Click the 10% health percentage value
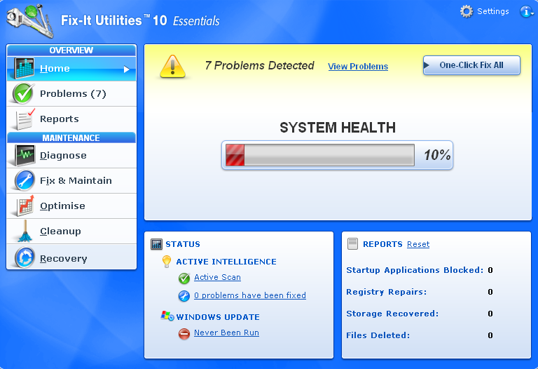Screen dimensions: 538x369 [437, 155]
